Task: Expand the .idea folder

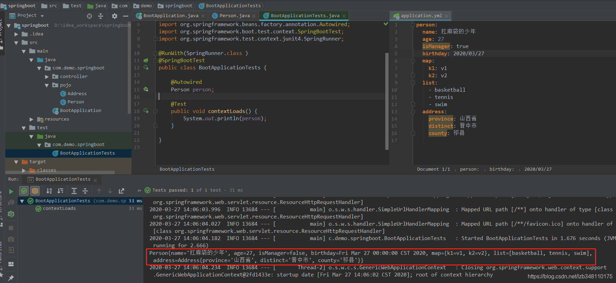Action: click(x=16, y=34)
